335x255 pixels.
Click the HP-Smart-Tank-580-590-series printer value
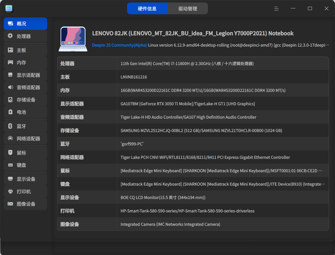(188, 211)
